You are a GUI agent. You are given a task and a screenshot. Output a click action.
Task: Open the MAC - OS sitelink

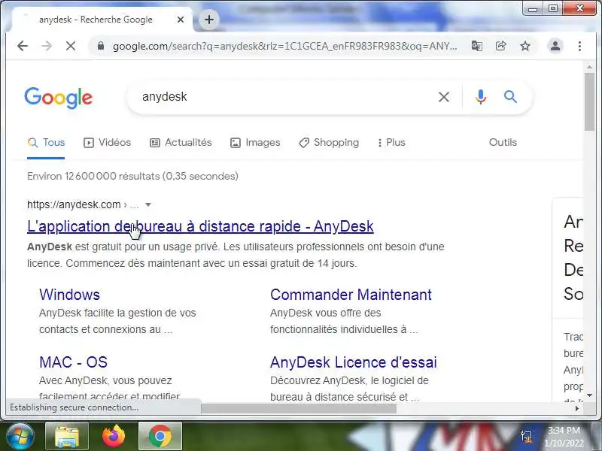click(73, 362)
